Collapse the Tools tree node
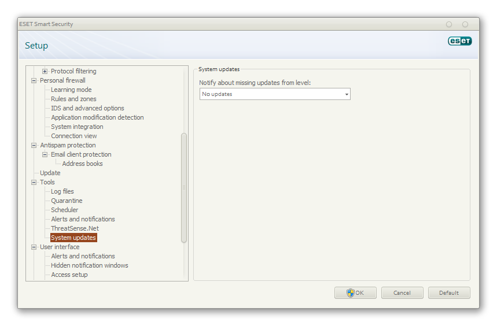 coord(34,182)
